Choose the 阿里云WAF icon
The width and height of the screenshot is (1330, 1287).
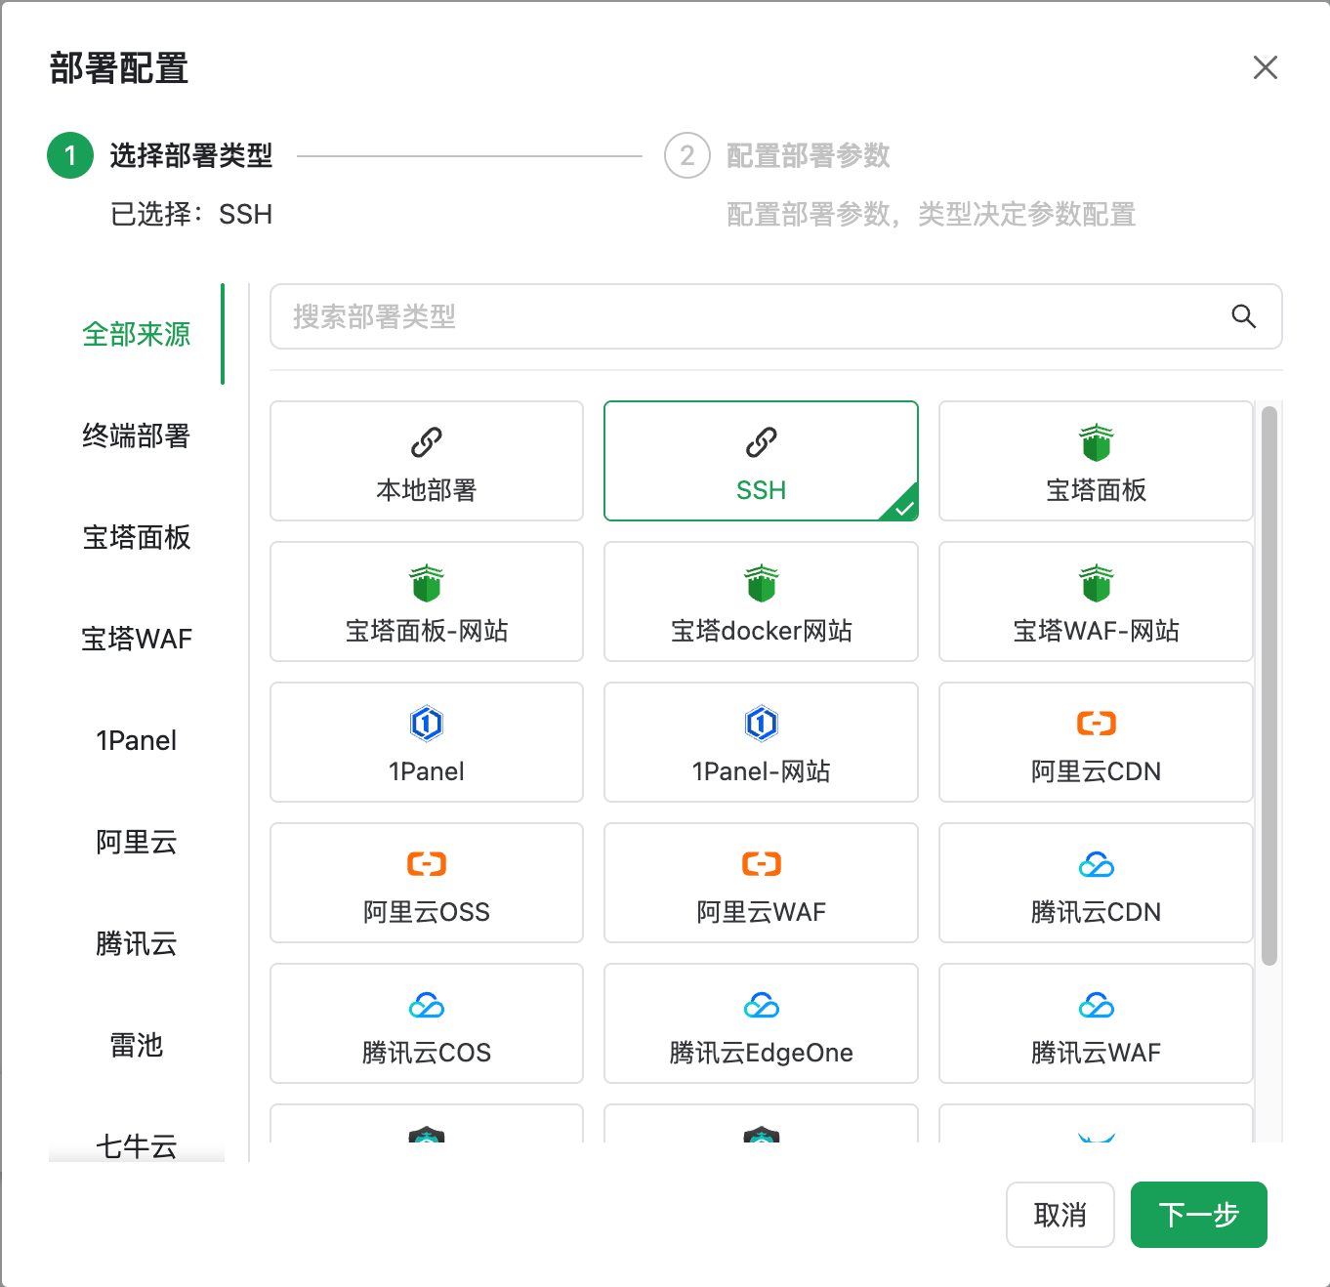(762, 864)
